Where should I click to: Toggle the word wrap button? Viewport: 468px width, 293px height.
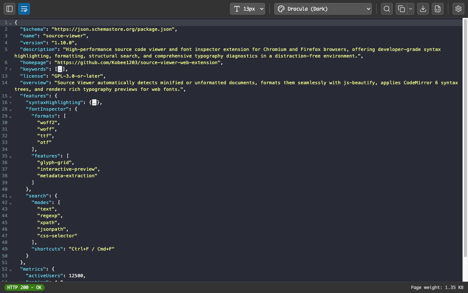[x=24, y=9]
